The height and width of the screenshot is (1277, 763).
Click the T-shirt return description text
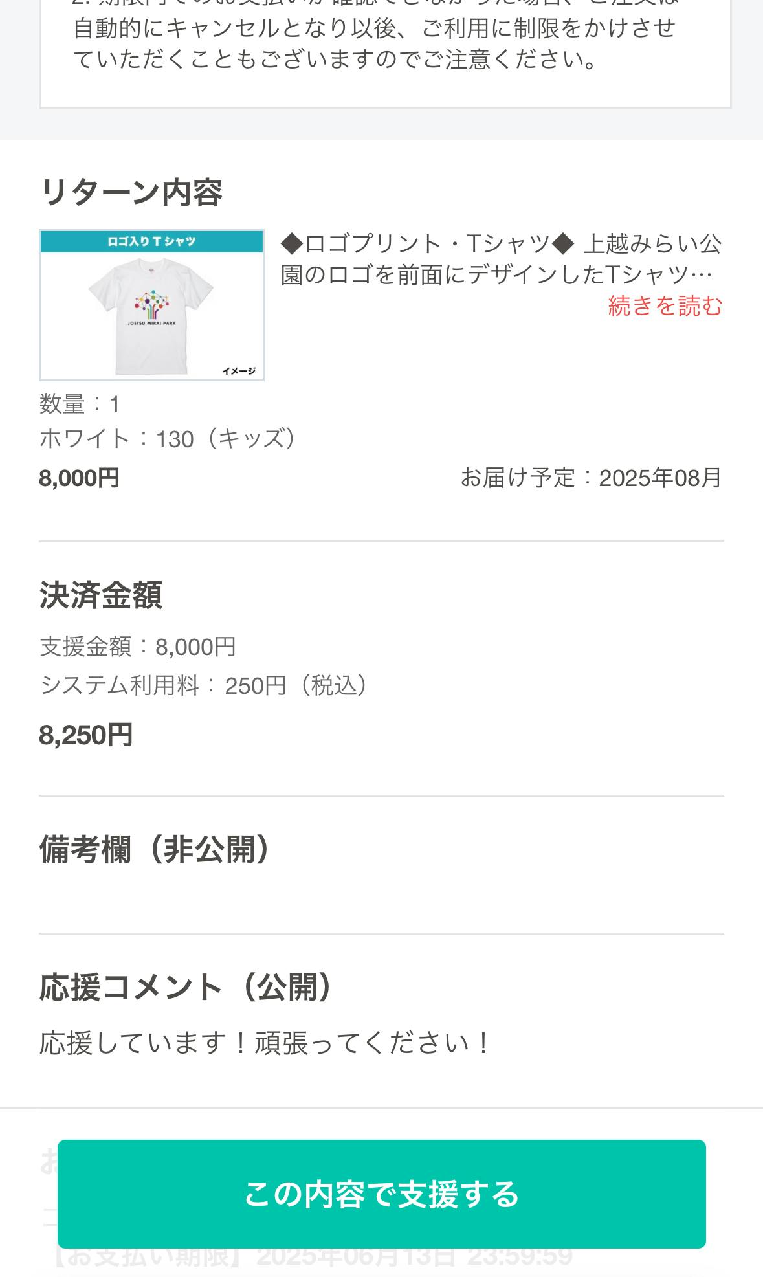click(500, 259)
